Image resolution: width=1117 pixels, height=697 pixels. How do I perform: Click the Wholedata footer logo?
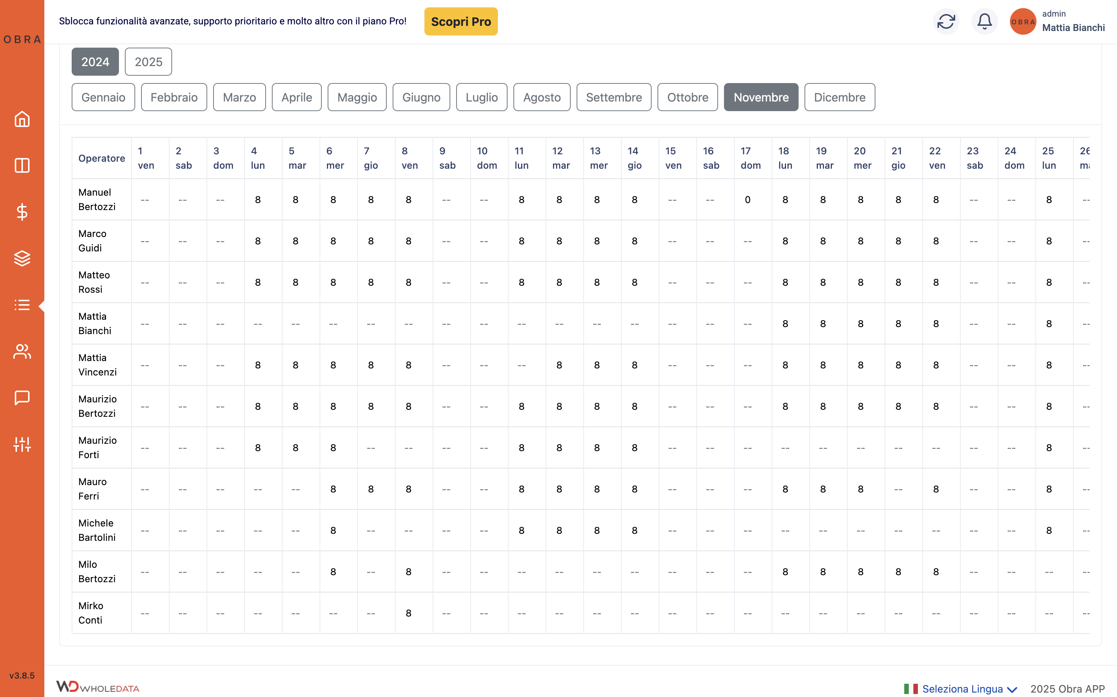[x=98, y=687]
